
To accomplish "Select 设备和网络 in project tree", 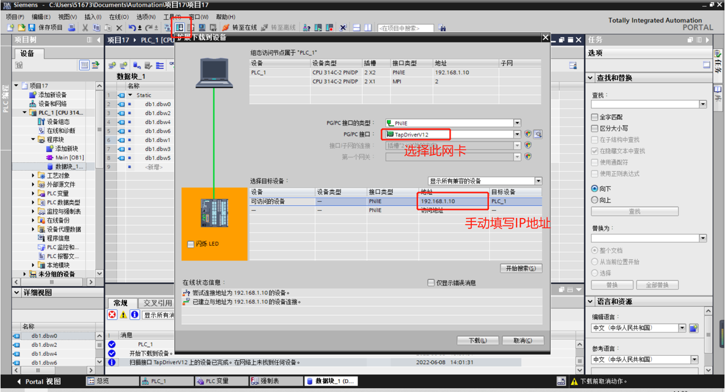I will [52, 104].
